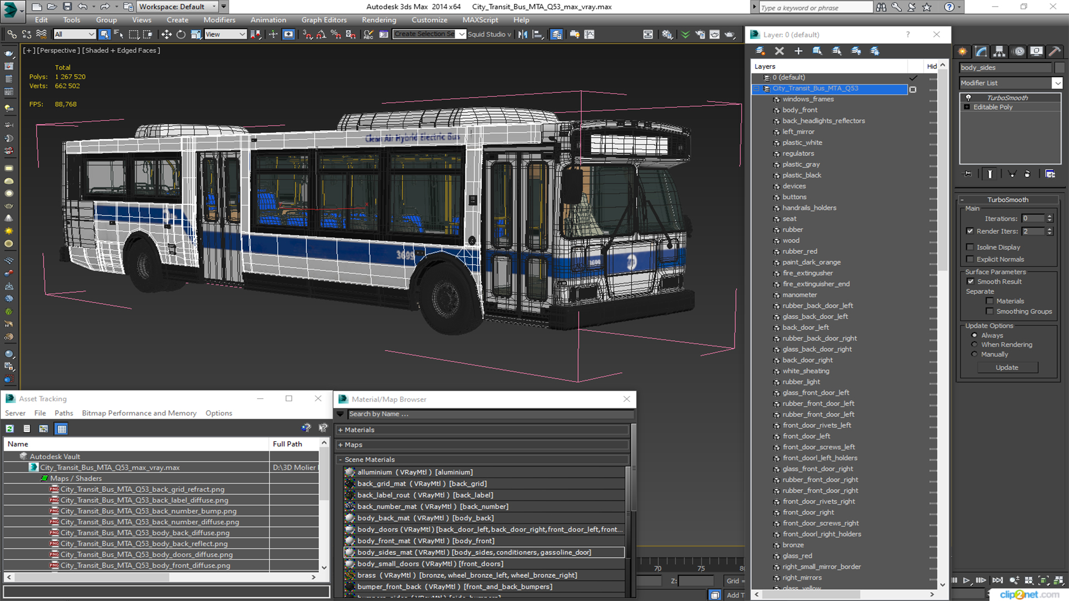Viewport: 1069px width, 601px height.
Task: Click the Select Object tool
Action: (x=104, y=35)
